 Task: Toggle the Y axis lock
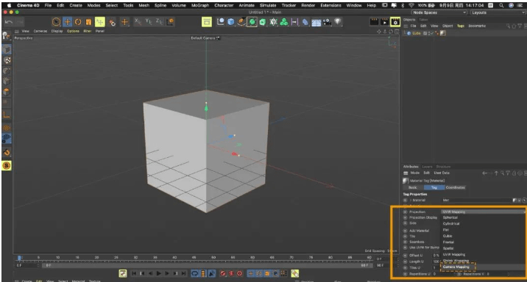149,22
